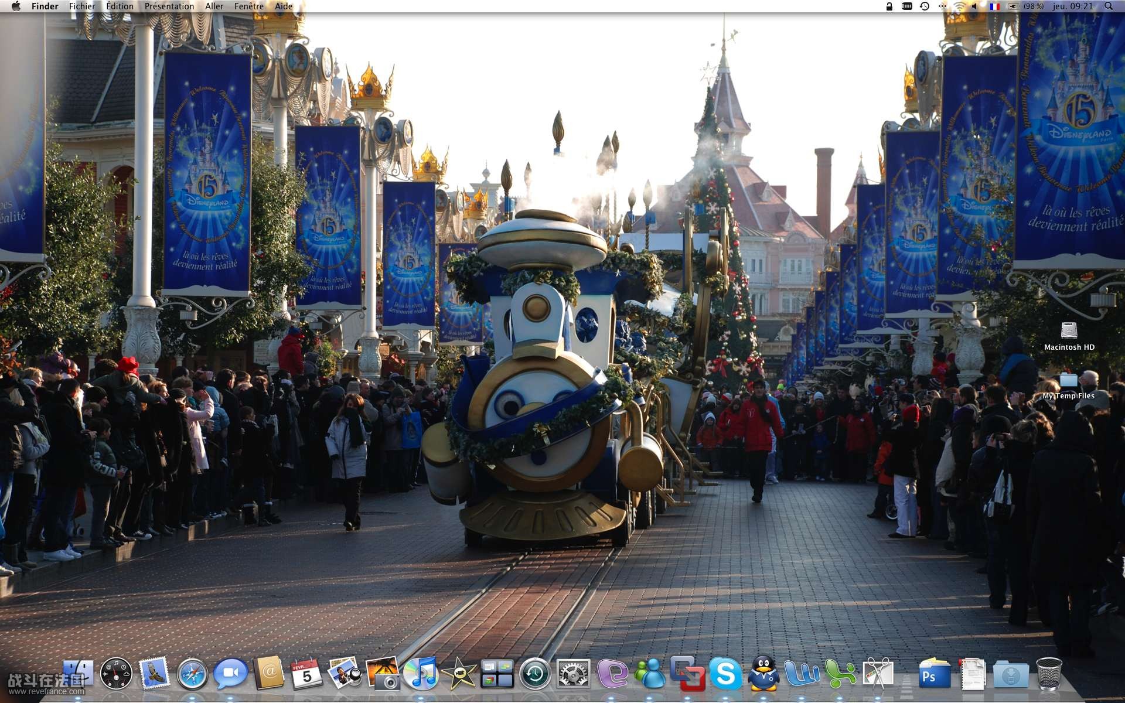The width and height of the screenshot is (1125, 703).
Task: Open iMovie star icon
Action: [x=459, y=674]
